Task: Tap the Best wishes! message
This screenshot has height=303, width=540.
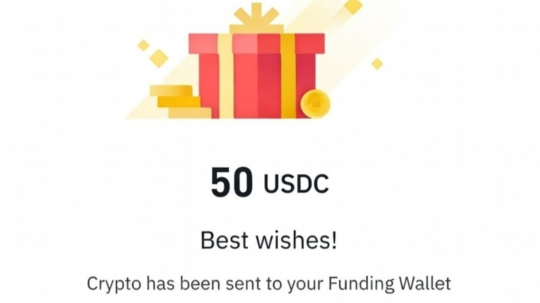Action: 269,240
